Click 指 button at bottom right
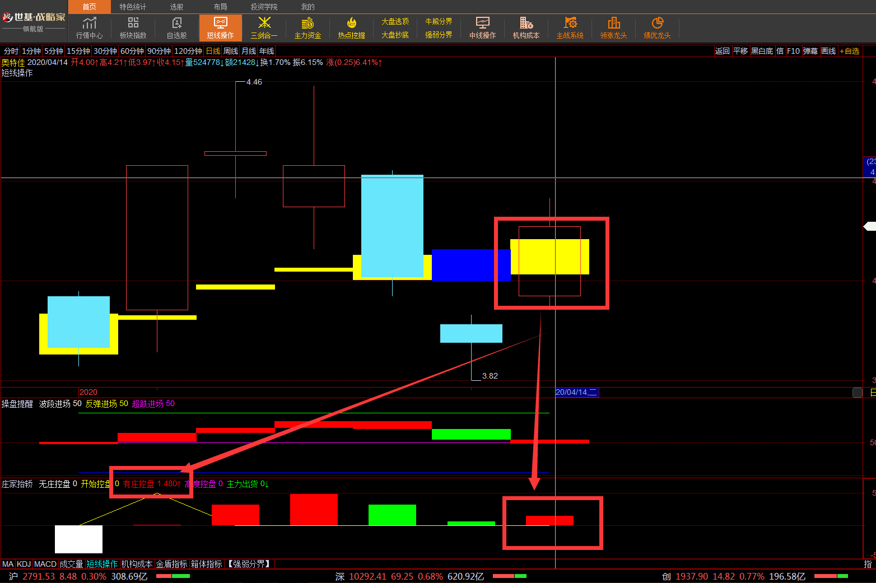 click(x=868, y=564)
